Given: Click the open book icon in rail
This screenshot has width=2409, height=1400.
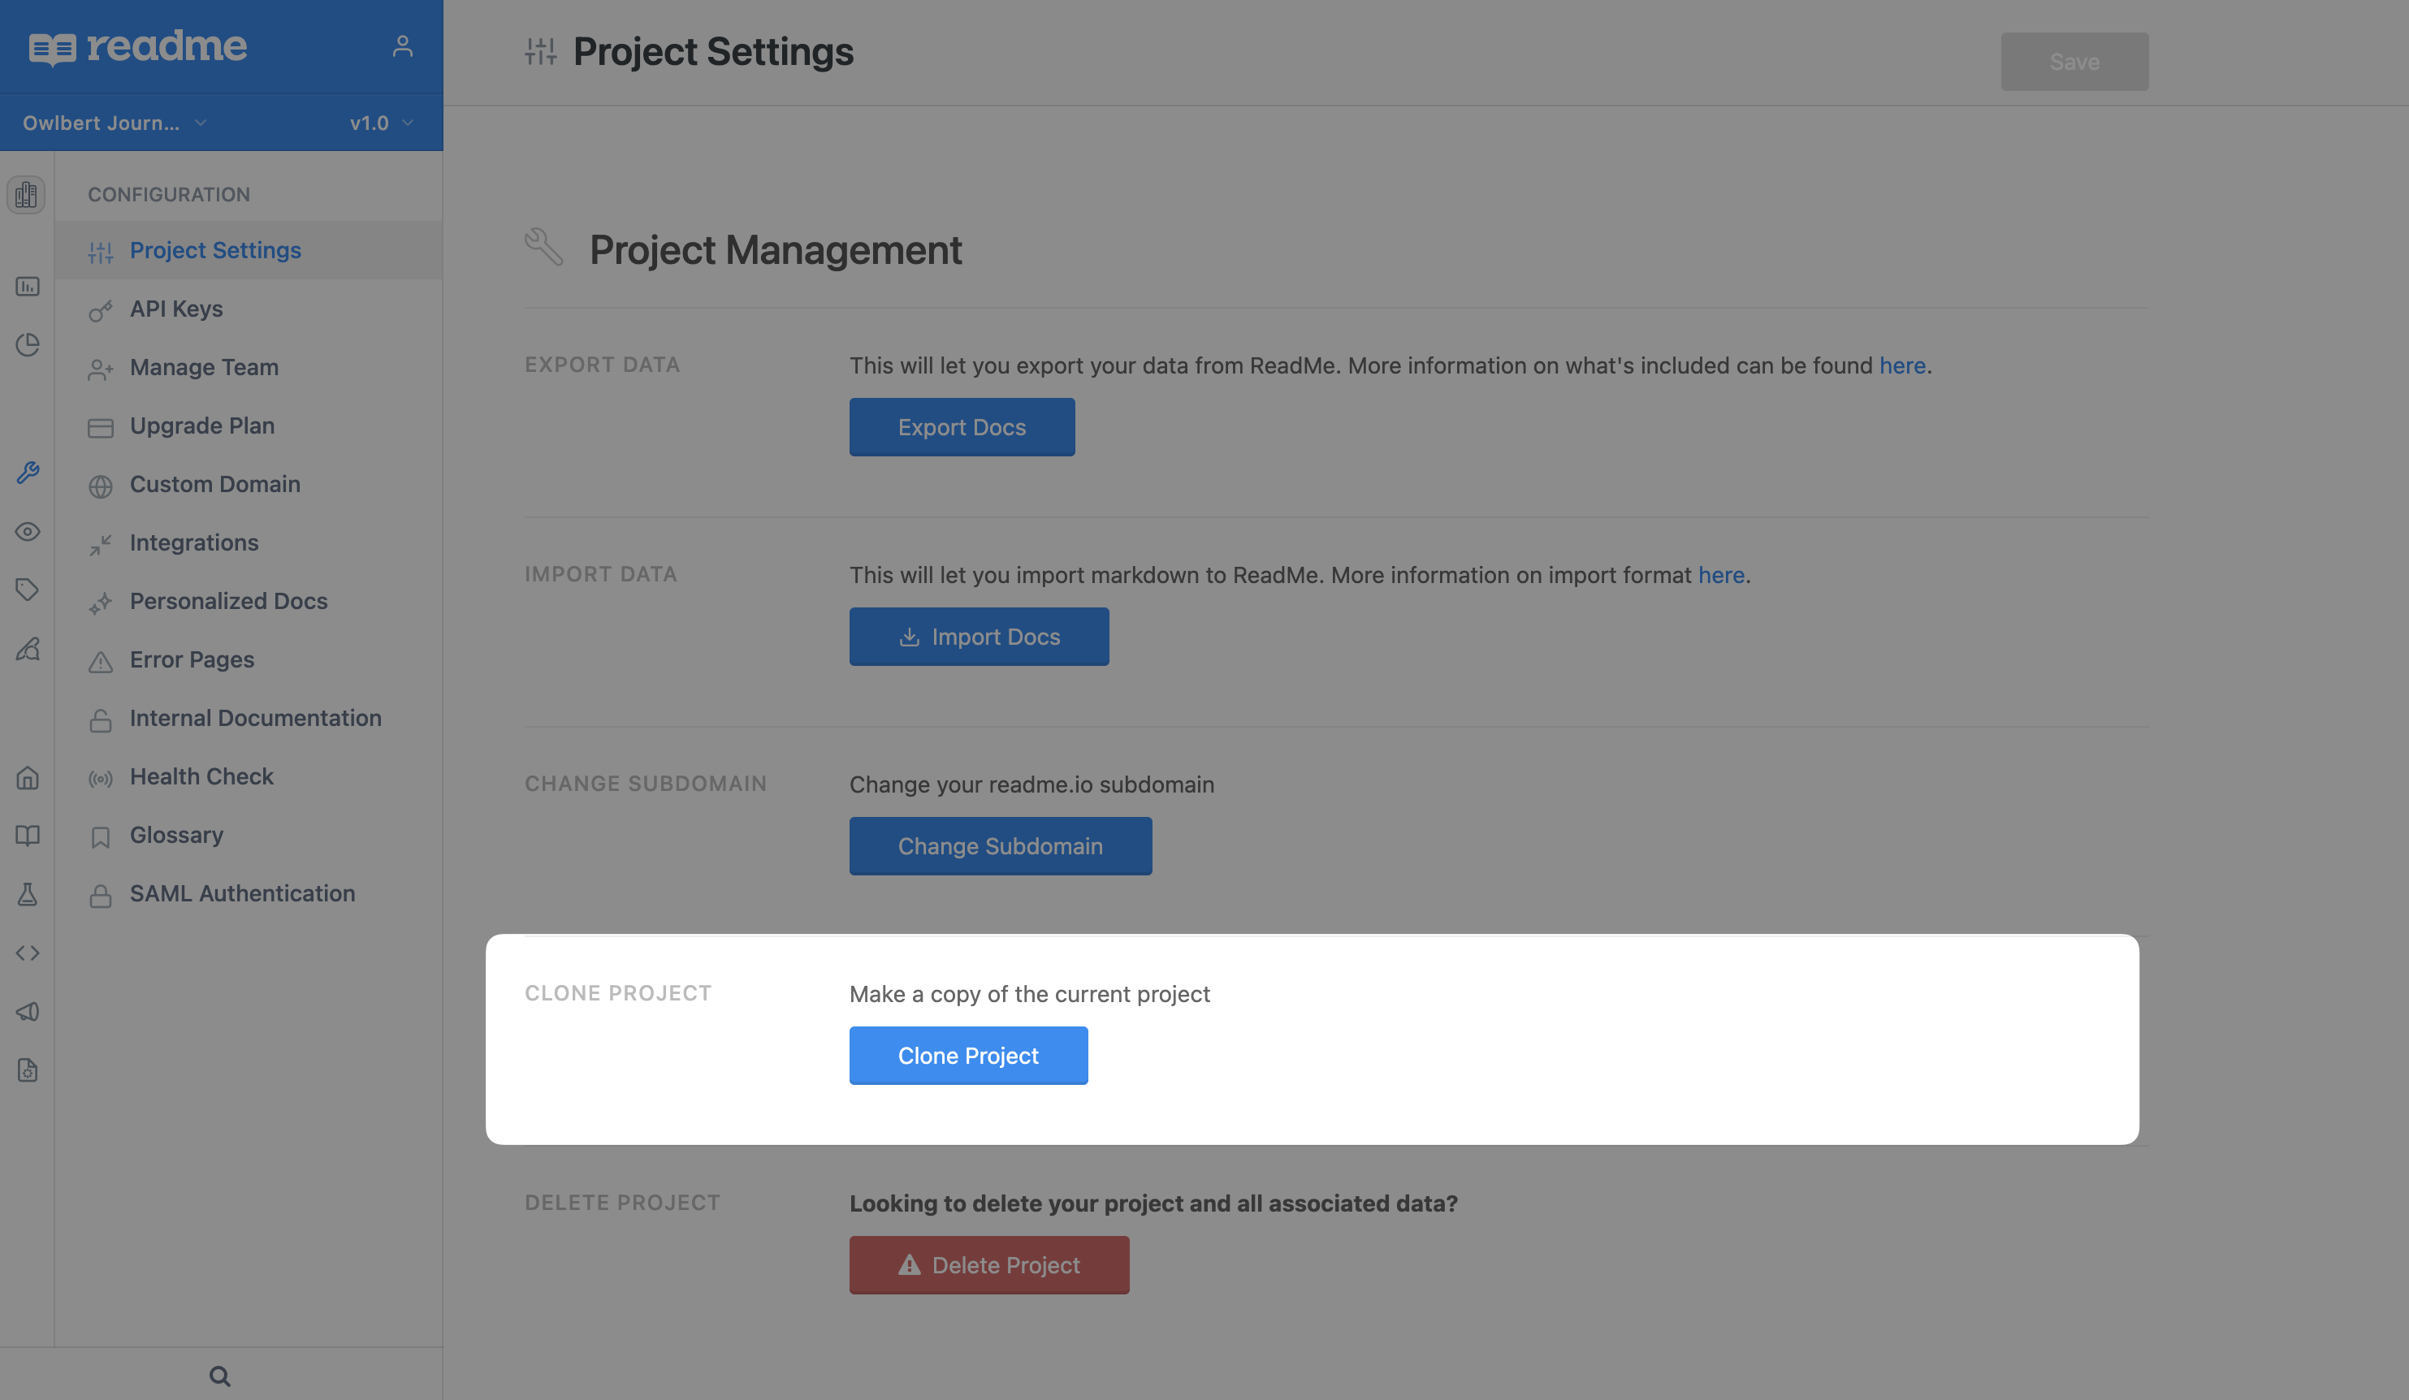Looking at the screenshot, I should 28,836.
